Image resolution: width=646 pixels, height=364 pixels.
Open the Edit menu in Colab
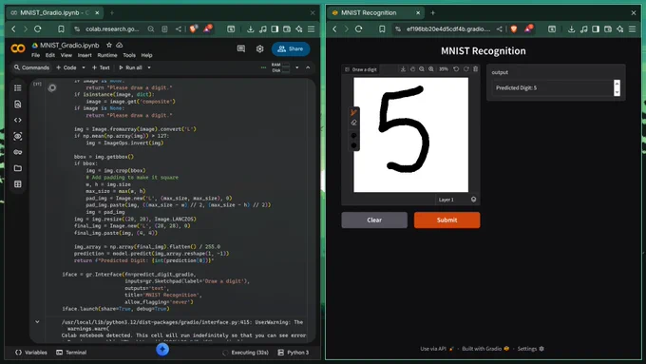pos(50,55)
